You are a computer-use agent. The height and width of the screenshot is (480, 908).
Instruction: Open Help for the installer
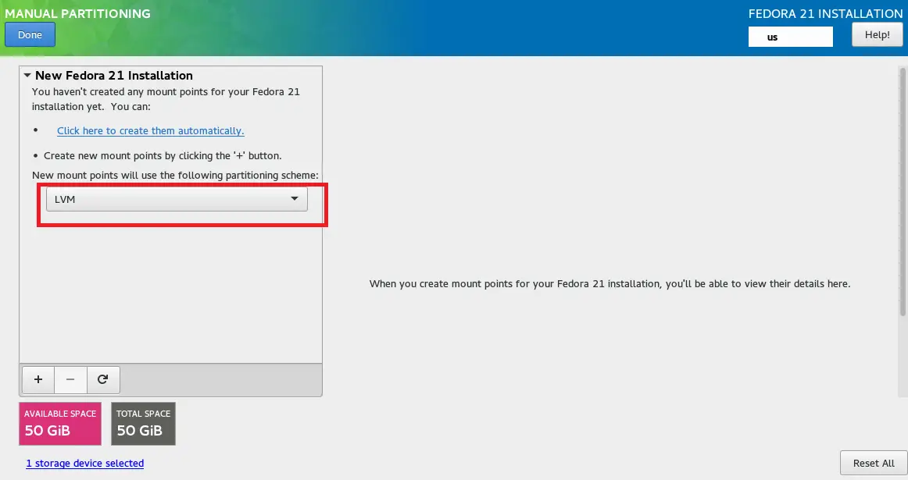877,34
